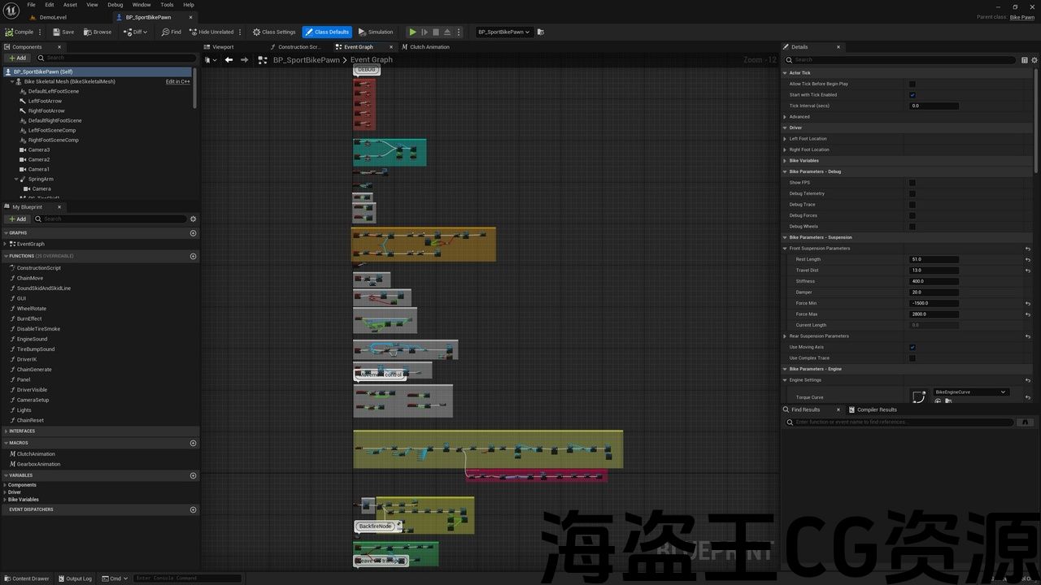1041x585 pixels.
Task: Toggle Hide Unrelated nodes
Action: [x=211, y=32]
